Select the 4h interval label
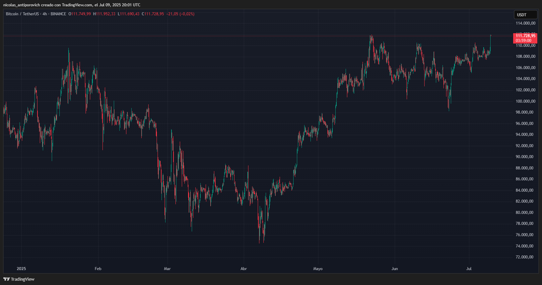The height and width of the screenshot is (285, 542). [x=45, y=14]
